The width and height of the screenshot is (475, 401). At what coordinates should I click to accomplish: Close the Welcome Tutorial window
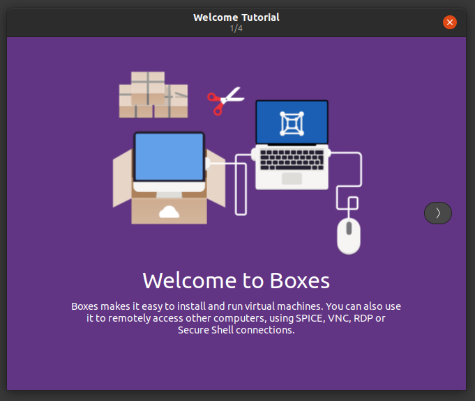click(x=450, y=22)
